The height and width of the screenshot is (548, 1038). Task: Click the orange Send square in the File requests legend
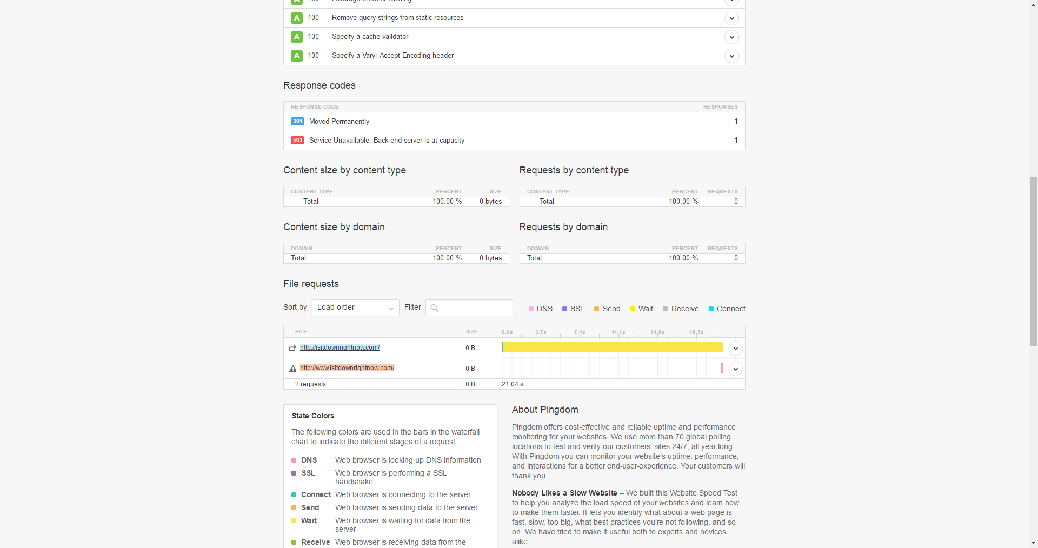pos(596,309)
